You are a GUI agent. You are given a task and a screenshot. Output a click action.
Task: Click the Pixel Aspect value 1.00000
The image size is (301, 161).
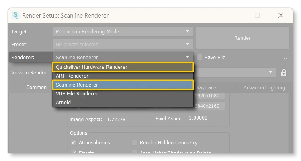coord(198,118)
